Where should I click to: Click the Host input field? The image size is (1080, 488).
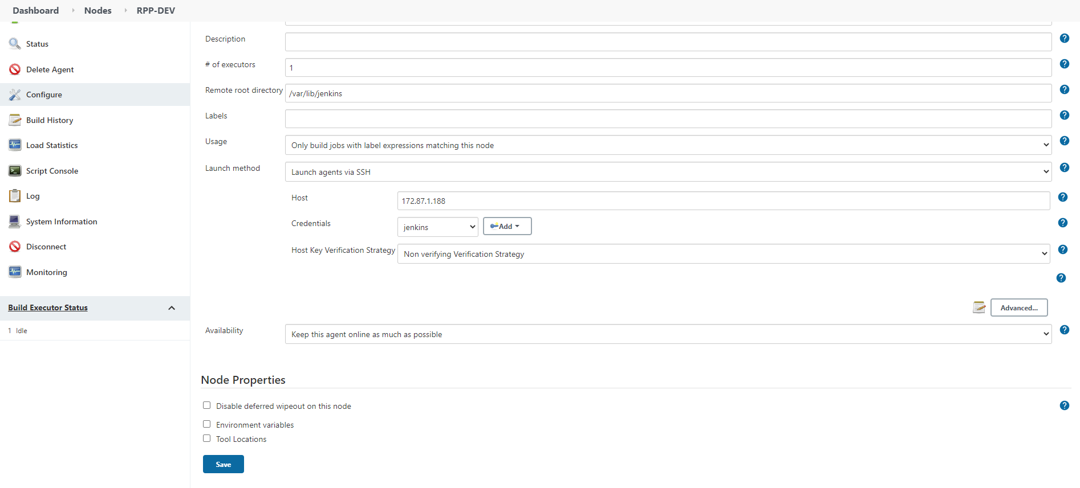click(723, 201)
